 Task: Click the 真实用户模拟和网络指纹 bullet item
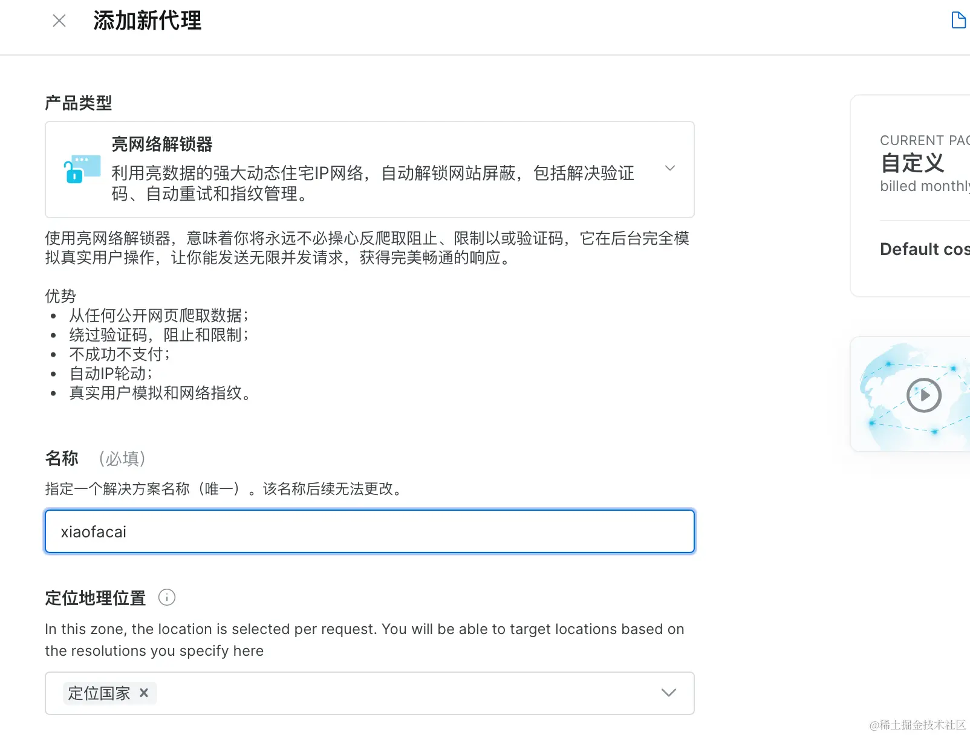[x=160, y=393]
